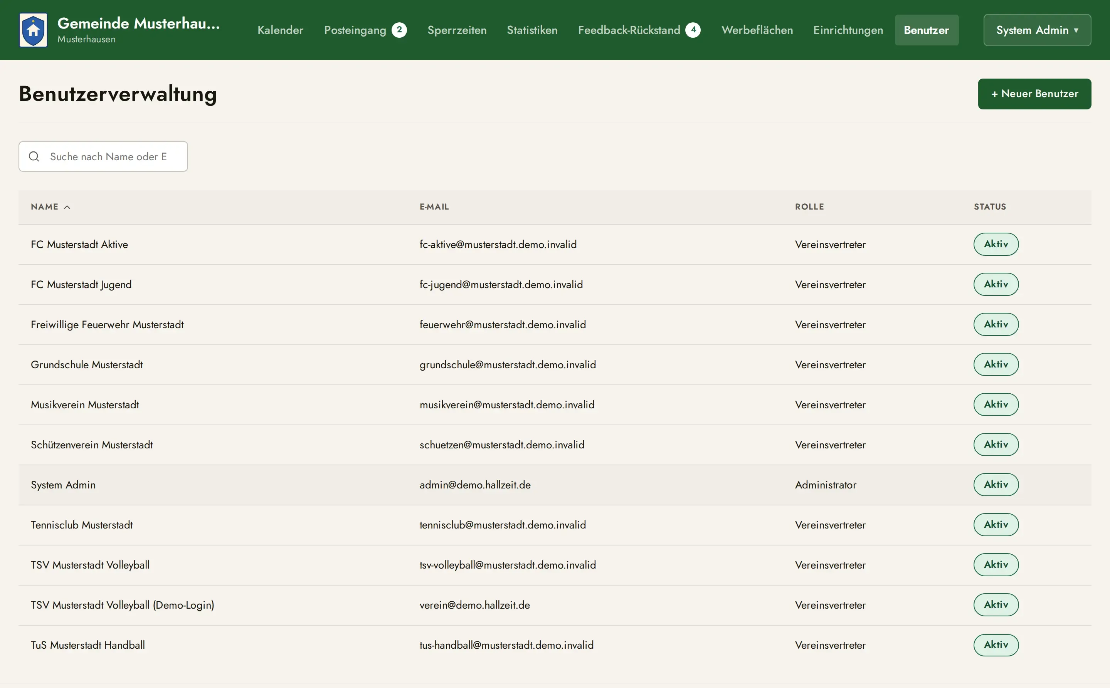This screenshot has height=688, width=1110.
Task: Click Musikverein Musterstadt name
Action: tap(85, 405)
